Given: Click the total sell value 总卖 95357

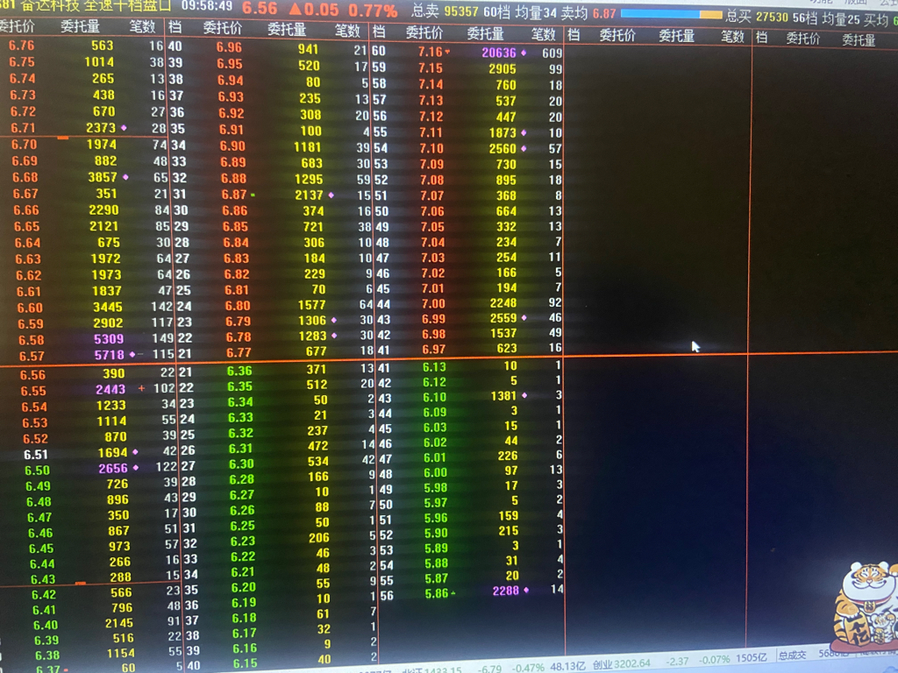Looking at the screenshot, I should click(445, 11).
